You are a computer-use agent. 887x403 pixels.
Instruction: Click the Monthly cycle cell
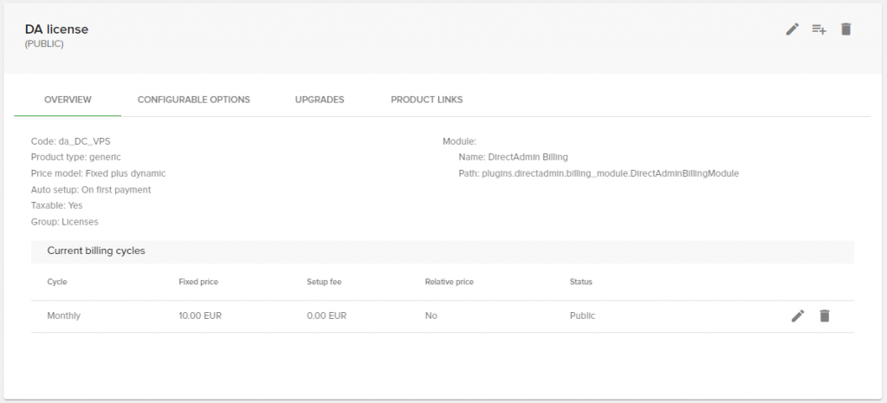point(64,316)
